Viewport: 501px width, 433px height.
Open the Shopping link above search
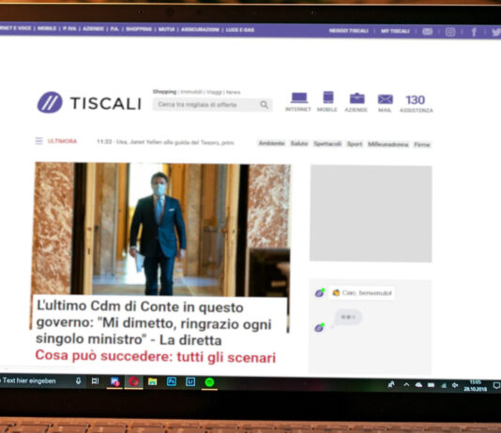[x=164, y=92]
